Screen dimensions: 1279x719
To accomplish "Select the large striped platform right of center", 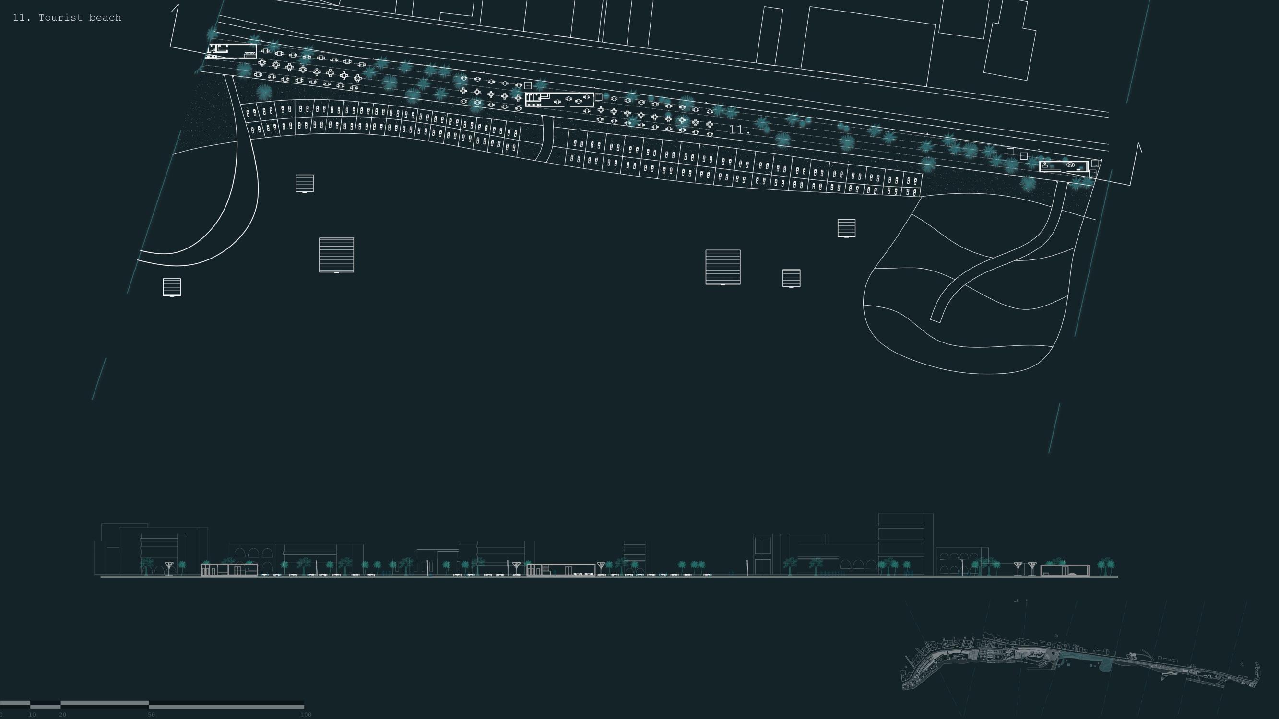I will (x=722, y=267).
